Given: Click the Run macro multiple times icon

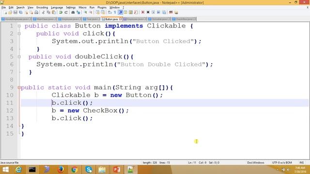Looking at the screenshot, I should pos(158,12).
